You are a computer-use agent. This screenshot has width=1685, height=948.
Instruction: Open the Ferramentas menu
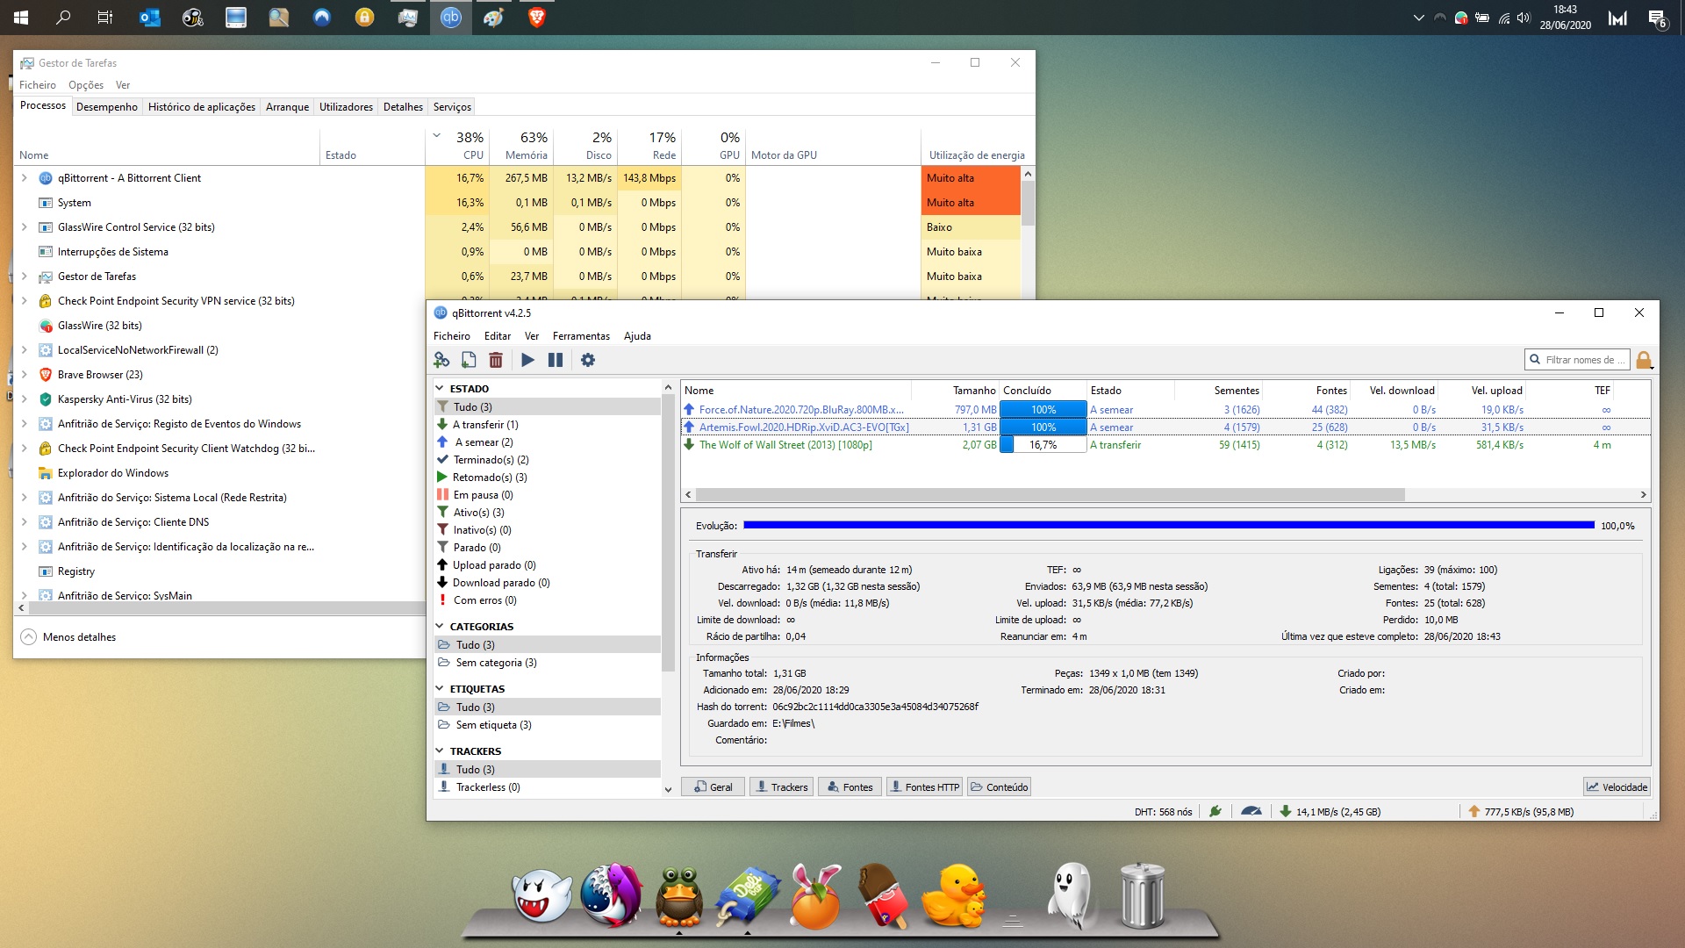[581, 336]
